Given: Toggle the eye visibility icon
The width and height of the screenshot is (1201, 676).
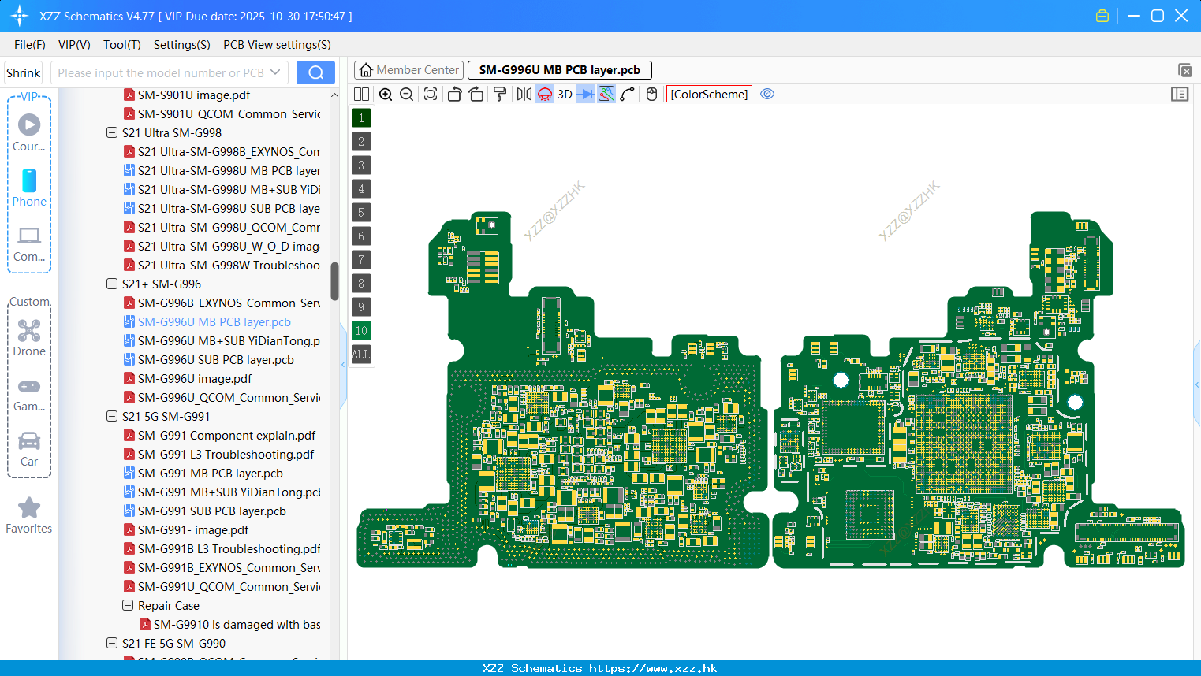Looking at the screenshot, I should 767,94.
